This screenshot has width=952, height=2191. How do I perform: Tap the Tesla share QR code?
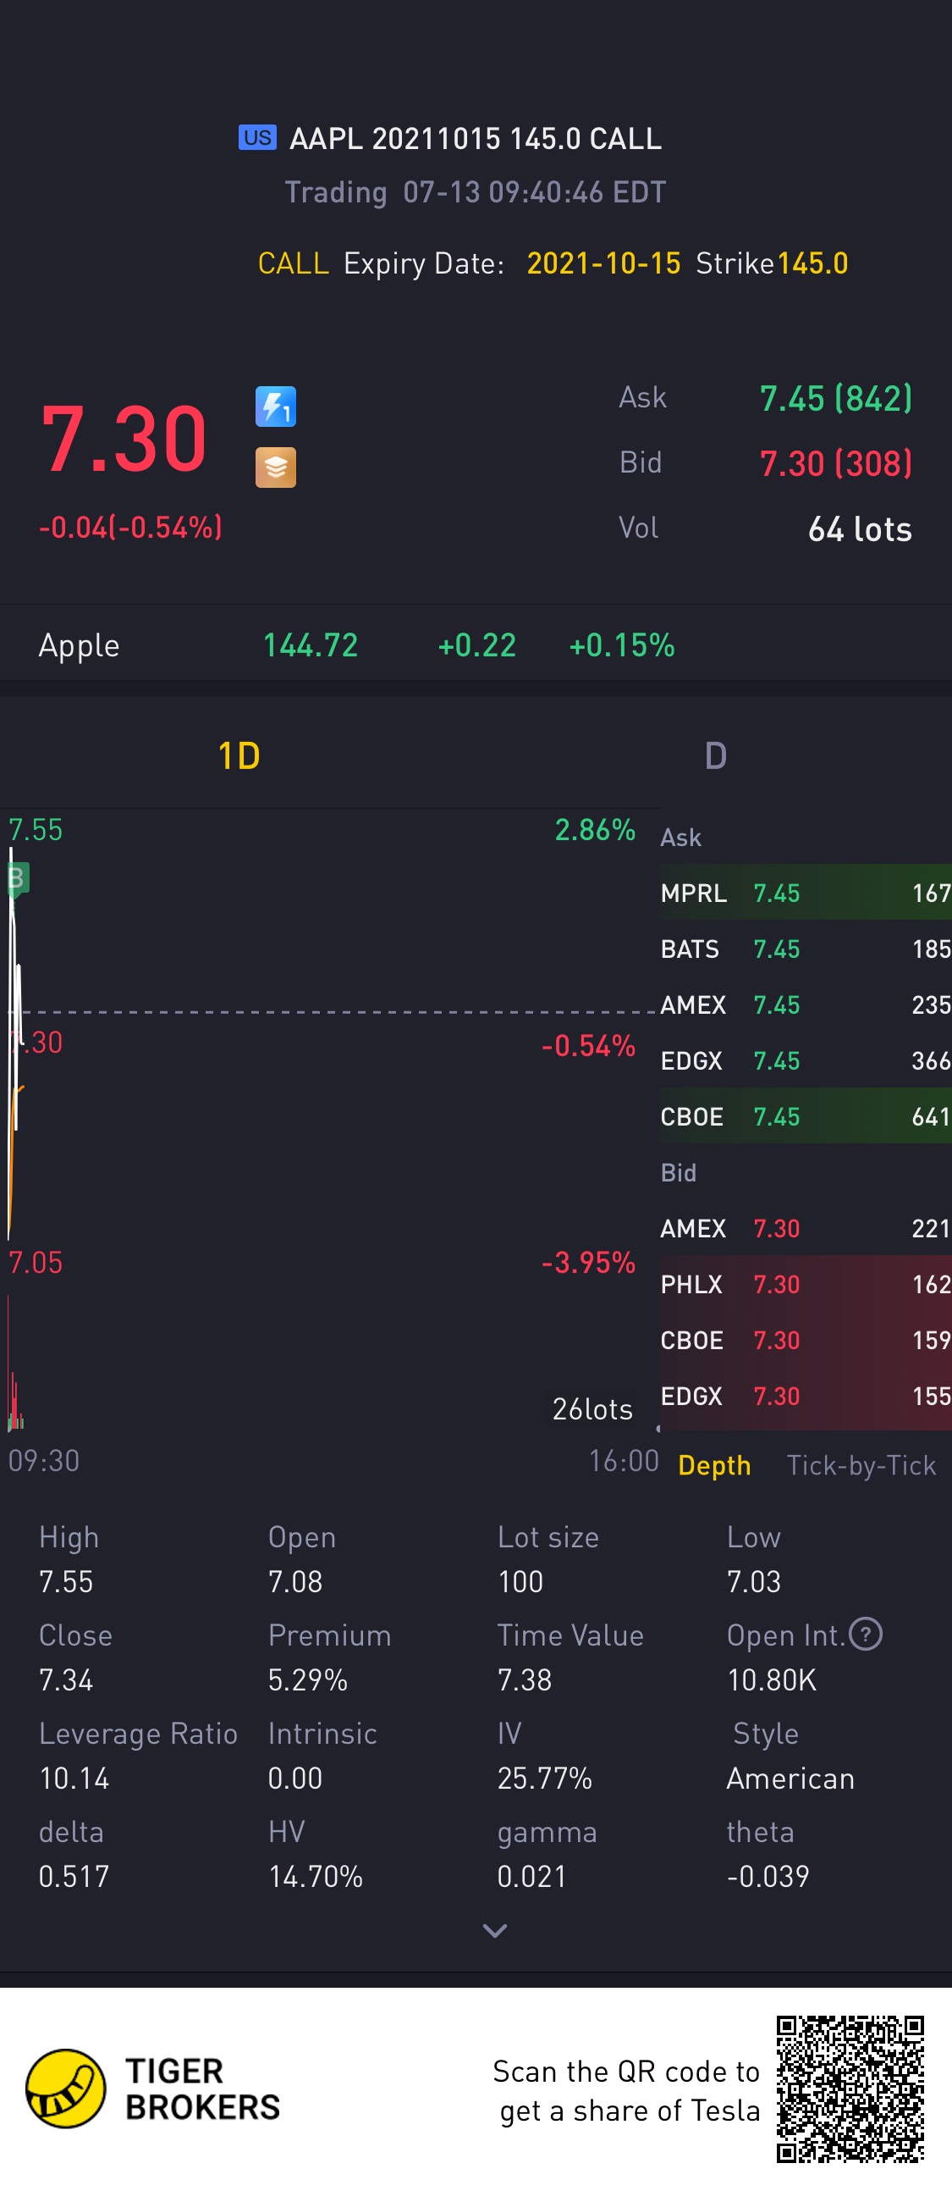pos(850,2089)
